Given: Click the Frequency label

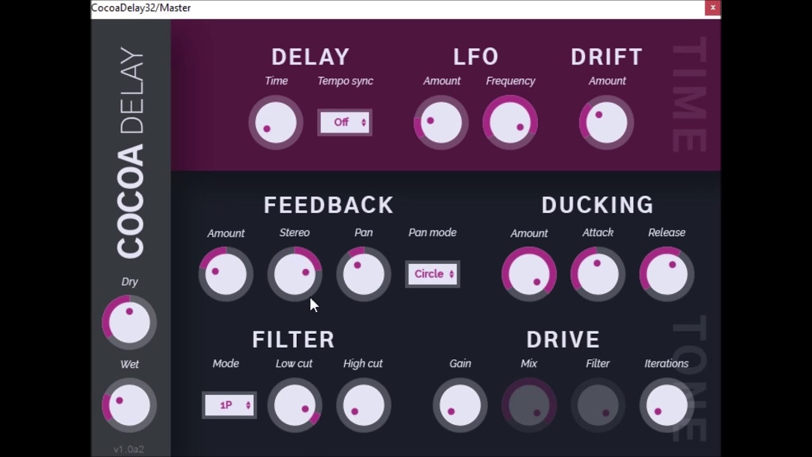Looking at the screenshot, I should coord(511,81).
